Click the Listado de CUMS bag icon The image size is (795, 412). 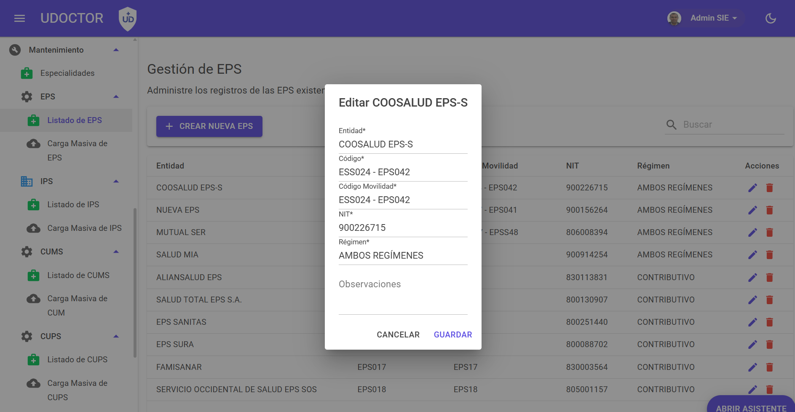[33, 276]
